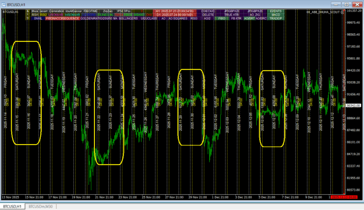Click the expert advisor smiley icon beside 00_A88_DHUHA_SCOUT
The width and height of the screenshot is (364, 210).
point(342,12)
